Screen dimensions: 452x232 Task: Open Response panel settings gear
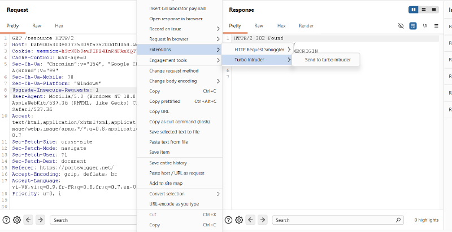239,220
